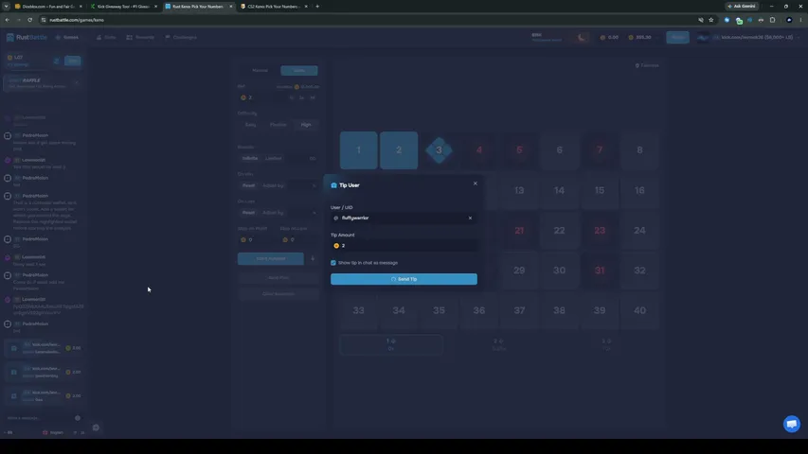Reload the current page
Viewport: 808px width, 454px height.
(30, 20)
